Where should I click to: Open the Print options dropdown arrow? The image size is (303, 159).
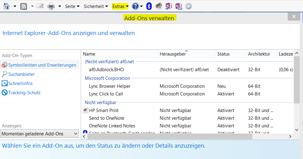(60, 6)
